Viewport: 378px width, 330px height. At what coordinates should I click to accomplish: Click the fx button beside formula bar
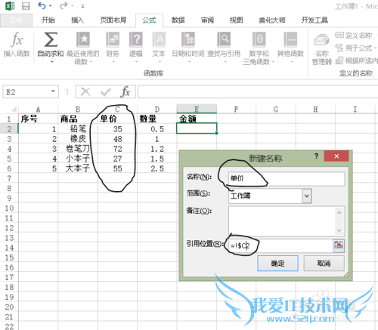coord(125,91)
